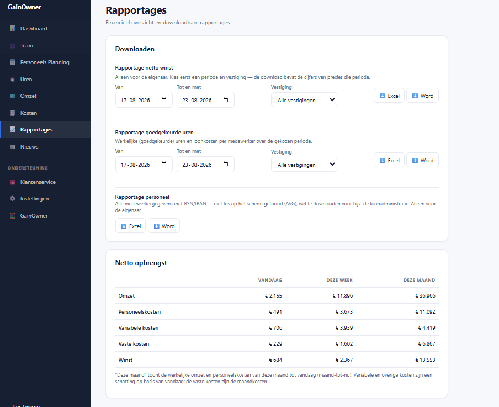Open the calendar picker for netto winst Tot en met date
This screenshot has height=407, width=499.
226,100
